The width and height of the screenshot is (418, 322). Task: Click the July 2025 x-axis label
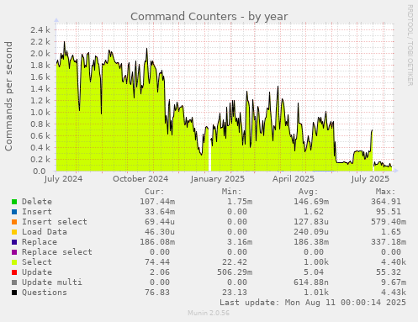coord(370,179)
